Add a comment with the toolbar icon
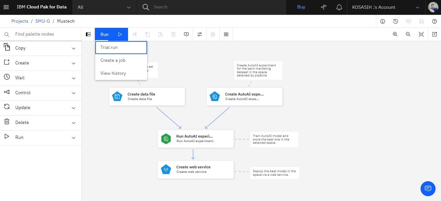This screenshot has height=201, width=441. (x=186, y=34)
